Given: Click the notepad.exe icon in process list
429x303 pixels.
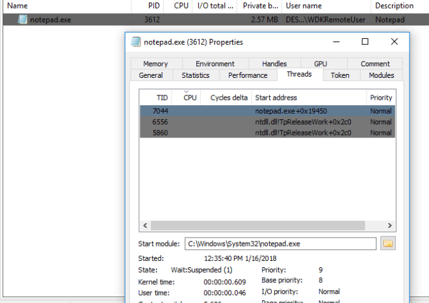Looking at the screenshot, I should click(23, 19).
